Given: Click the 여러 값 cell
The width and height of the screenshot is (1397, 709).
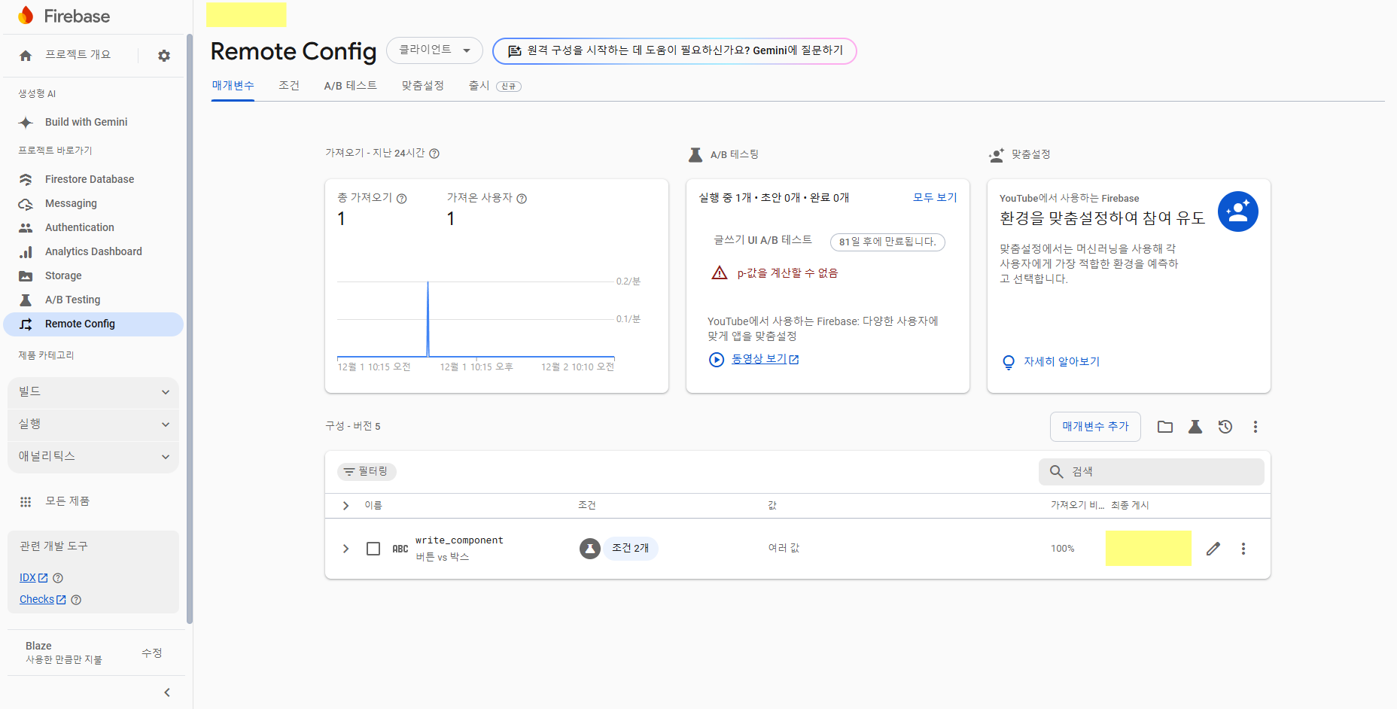Looking at the screenshot, I should tap(784, 549).
